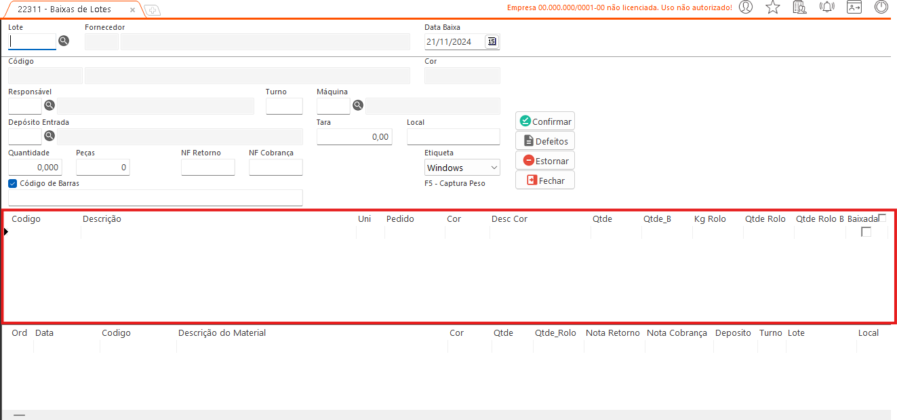Click the Depósito Entrada search magnifier
This screenshot has width=897, height=420.
49,136
